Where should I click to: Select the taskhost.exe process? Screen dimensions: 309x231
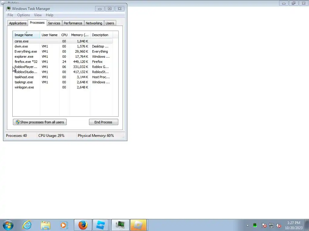(63, 77)
